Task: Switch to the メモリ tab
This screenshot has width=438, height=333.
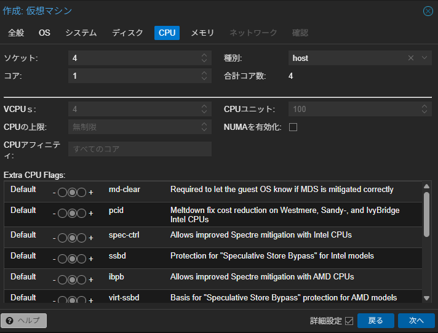Action: 202,33
